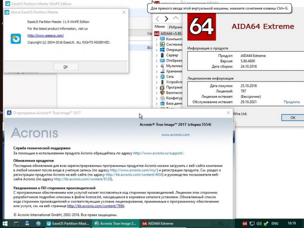This screenshot has width=304, height=228.
Task: Open the www.acronis.com/my/ link
Action: (134, 170)
